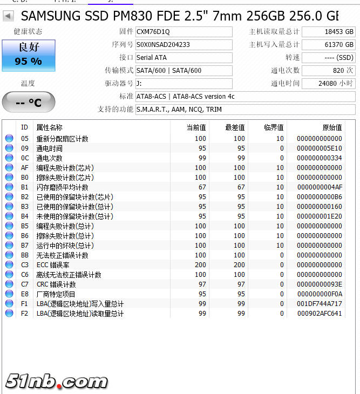Viewport: 360px width, 394px height.
Task: Select status orb for attribute F2 row
Action: (9, 313)
